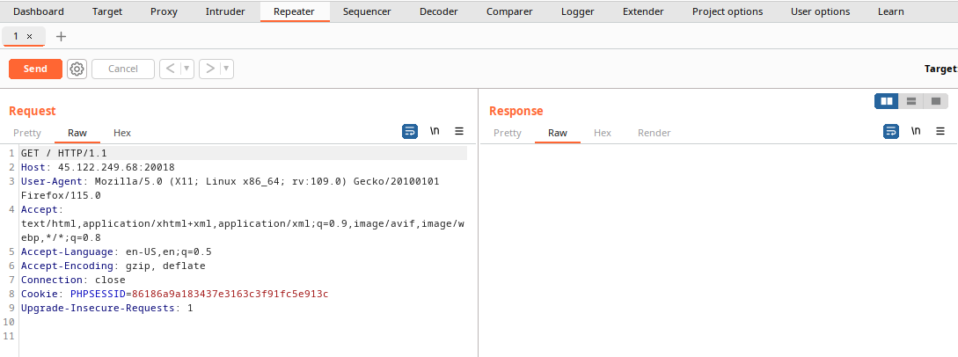Switch Response view to Raw
958x357 pixels.
tap(557, 133)
